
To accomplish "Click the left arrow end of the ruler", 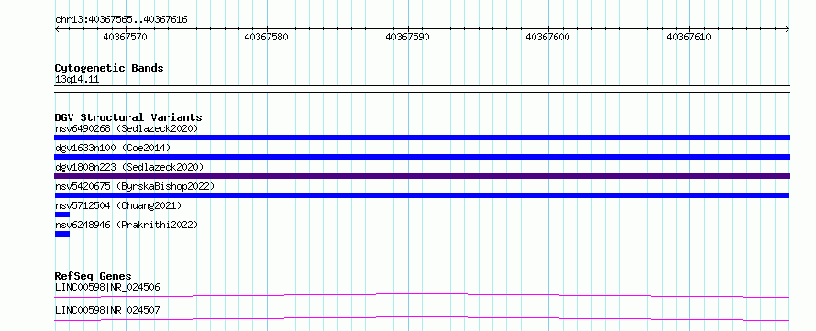I will pyautogui.click(x=57, y=29).
